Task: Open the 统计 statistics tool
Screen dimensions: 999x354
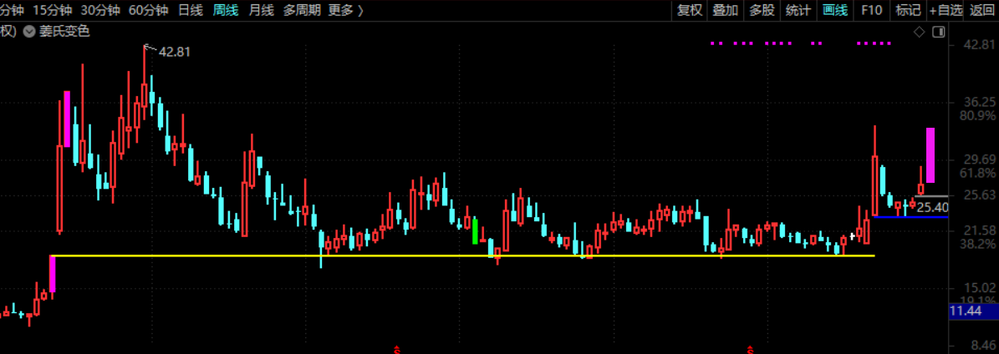Action: tap(798, 9)
